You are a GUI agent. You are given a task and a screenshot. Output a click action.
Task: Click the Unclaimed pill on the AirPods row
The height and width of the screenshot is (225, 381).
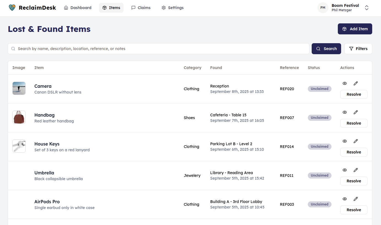[x=319, y=204]
